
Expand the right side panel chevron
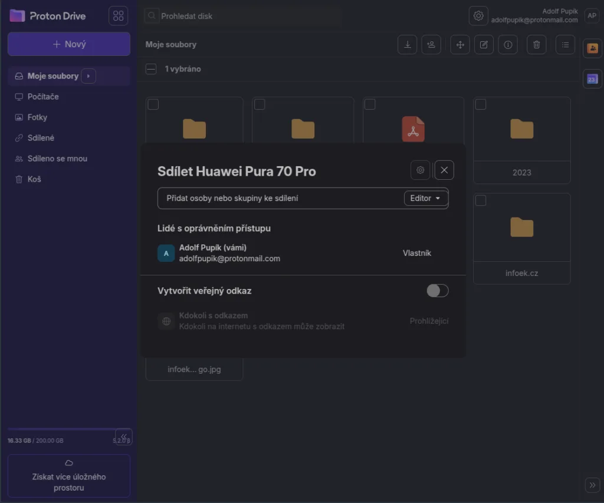[x=592, y=485]
